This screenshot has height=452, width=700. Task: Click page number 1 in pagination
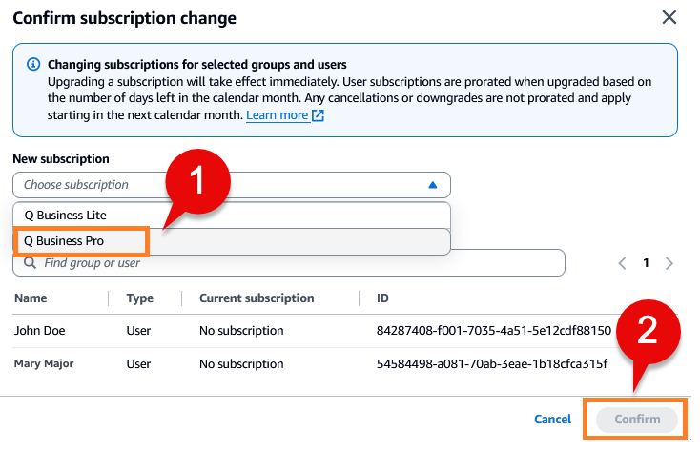646,263
